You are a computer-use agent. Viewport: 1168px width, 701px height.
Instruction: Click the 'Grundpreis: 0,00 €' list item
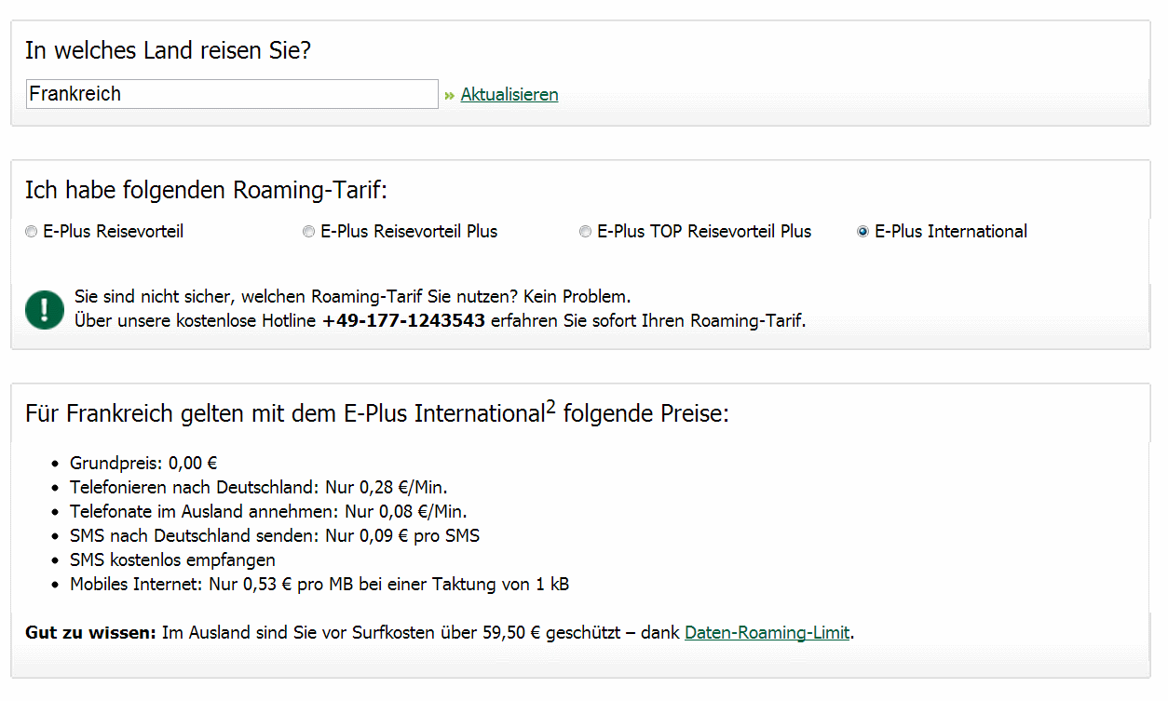click(143, 464)
